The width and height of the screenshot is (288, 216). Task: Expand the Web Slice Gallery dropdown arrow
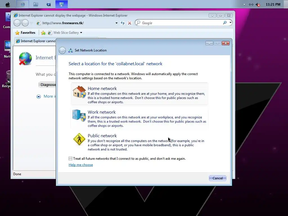click(81, 33)
